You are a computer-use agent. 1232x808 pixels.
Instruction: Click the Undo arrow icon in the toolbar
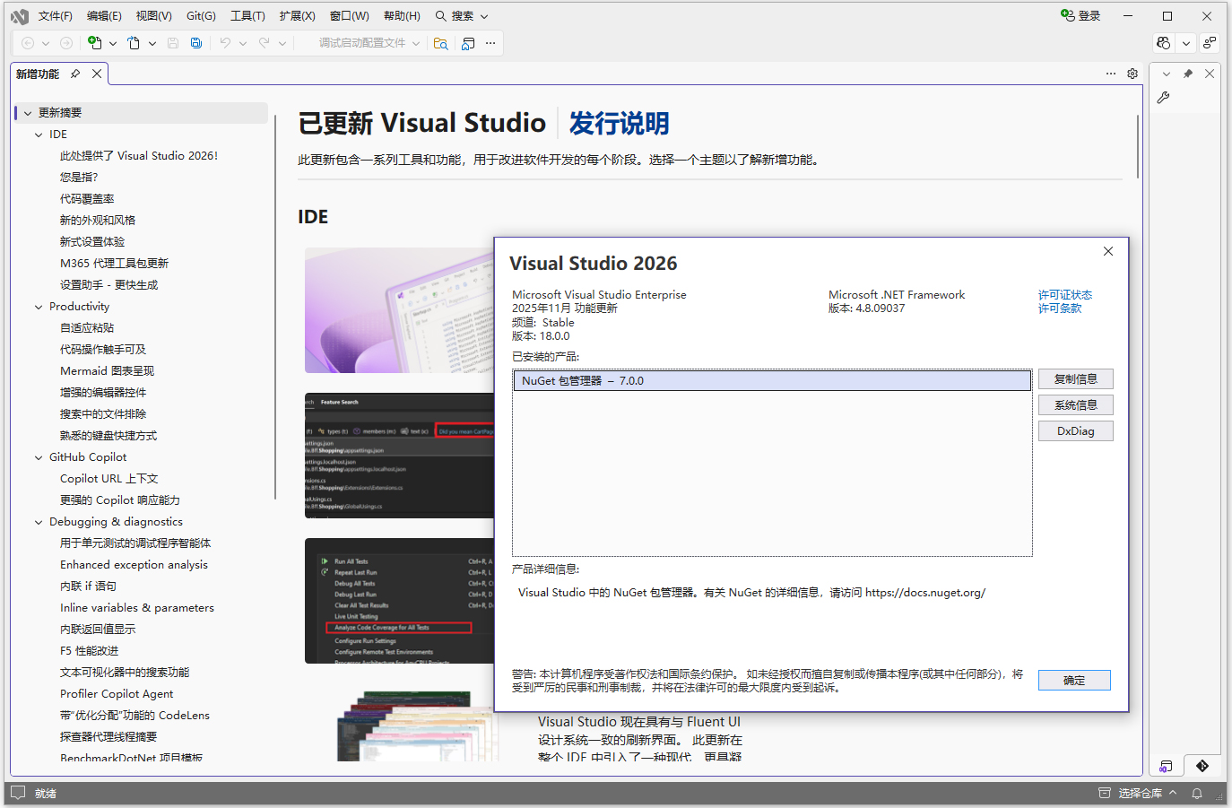(224, 42)
